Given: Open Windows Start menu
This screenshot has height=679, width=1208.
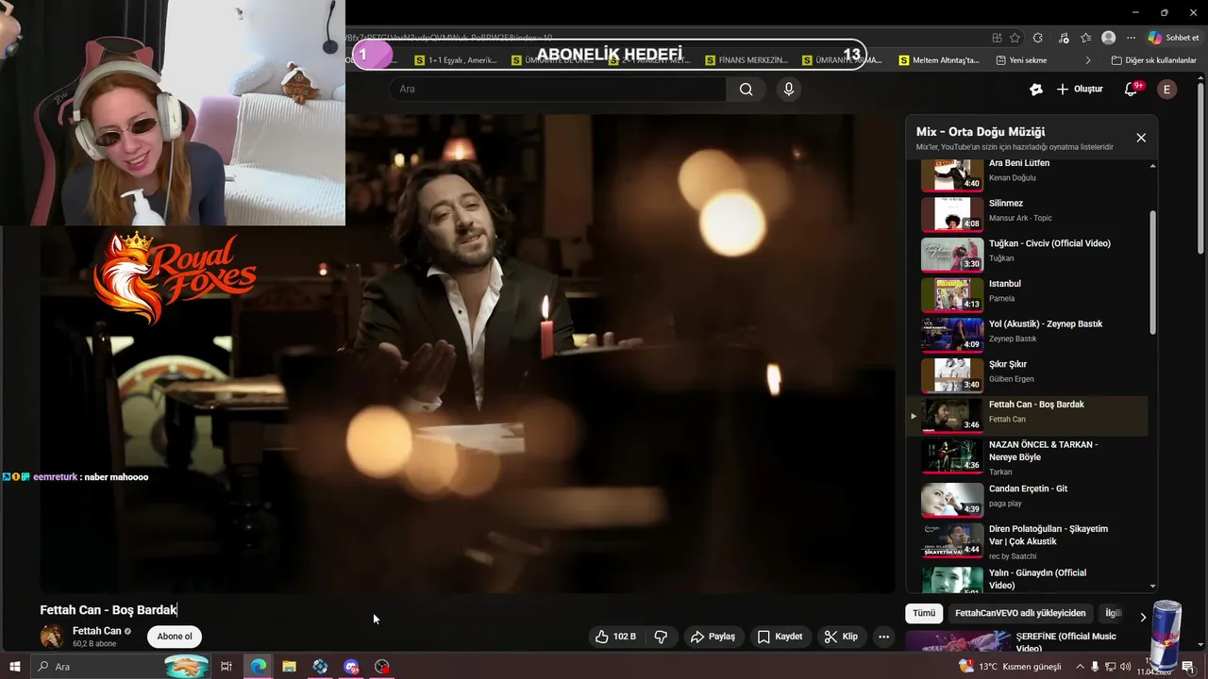Looking at the screenshot, I should click(14, 667).
